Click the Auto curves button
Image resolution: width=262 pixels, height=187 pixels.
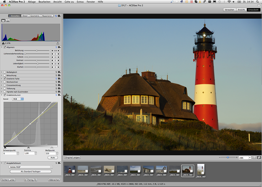click(x=53, y=158)
